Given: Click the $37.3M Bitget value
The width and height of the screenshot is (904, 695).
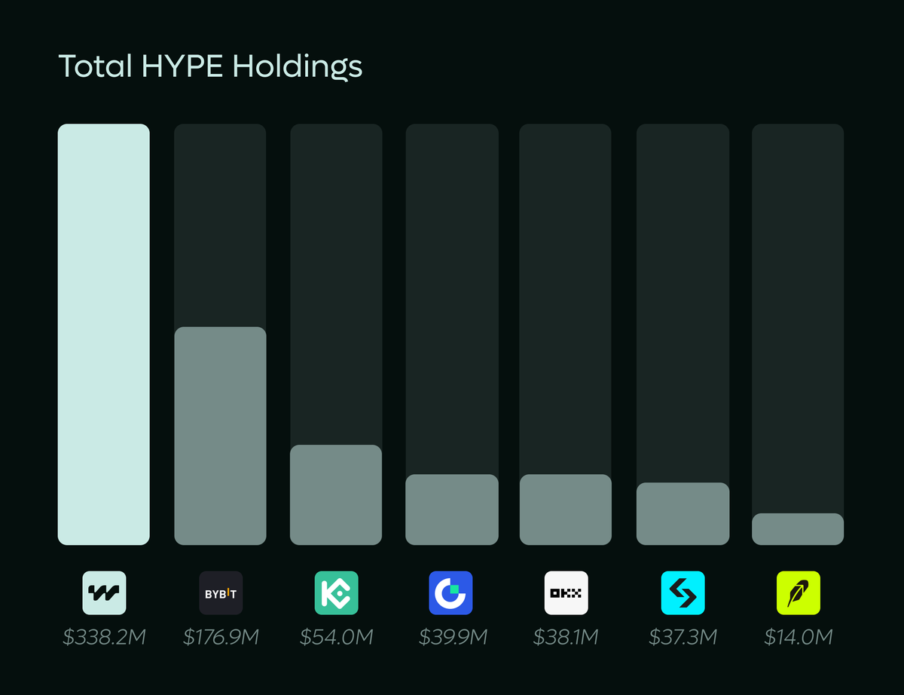Looking at the screenshot, I should click(683, 637).
